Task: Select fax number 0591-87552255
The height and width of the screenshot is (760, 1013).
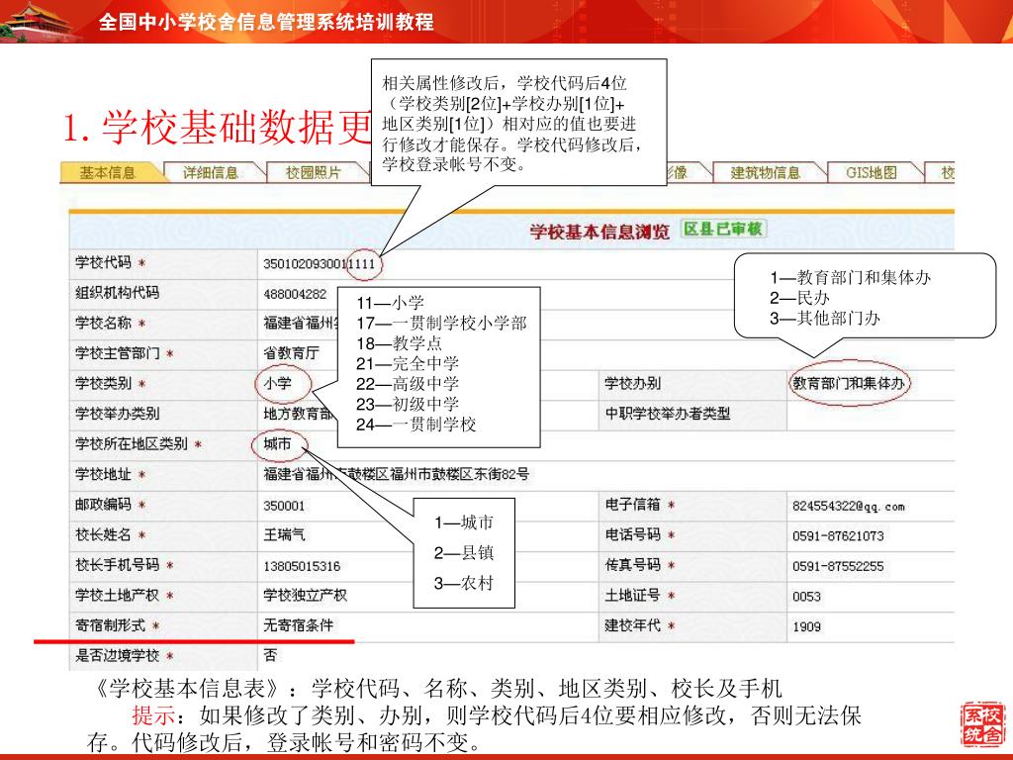Action: 838,566
